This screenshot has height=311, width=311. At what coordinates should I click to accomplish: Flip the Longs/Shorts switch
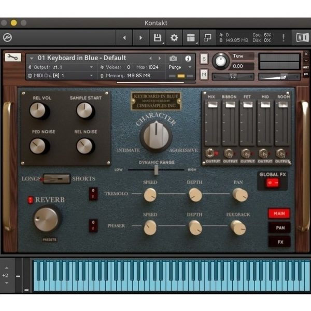[x=56, y=179]
